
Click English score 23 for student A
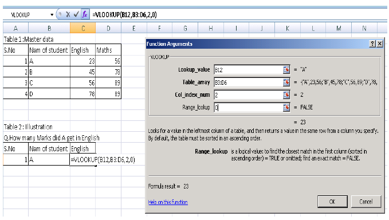[x=83, y=61]
